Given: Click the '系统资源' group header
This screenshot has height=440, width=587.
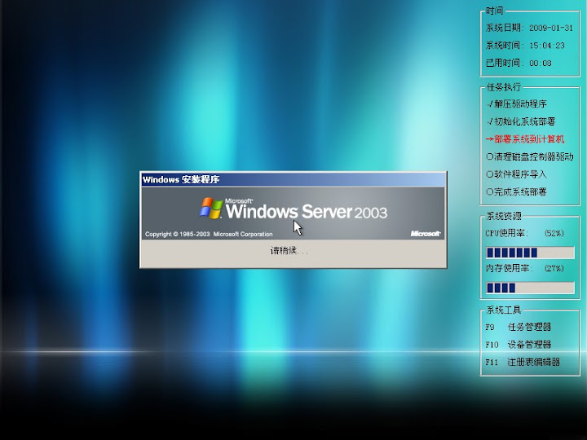Looking at the screenshot, I should pyautogui.click(x=504, y=216).
